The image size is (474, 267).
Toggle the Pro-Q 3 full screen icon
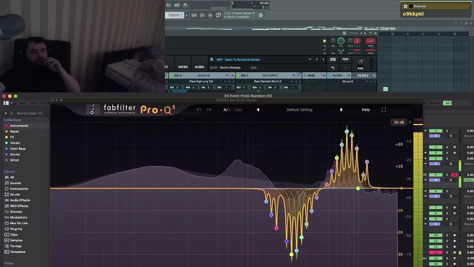(x=384, y=110)
